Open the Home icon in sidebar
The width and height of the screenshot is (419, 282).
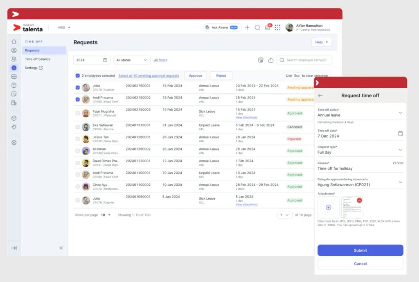pyautogui.click(x=14, y=42)
